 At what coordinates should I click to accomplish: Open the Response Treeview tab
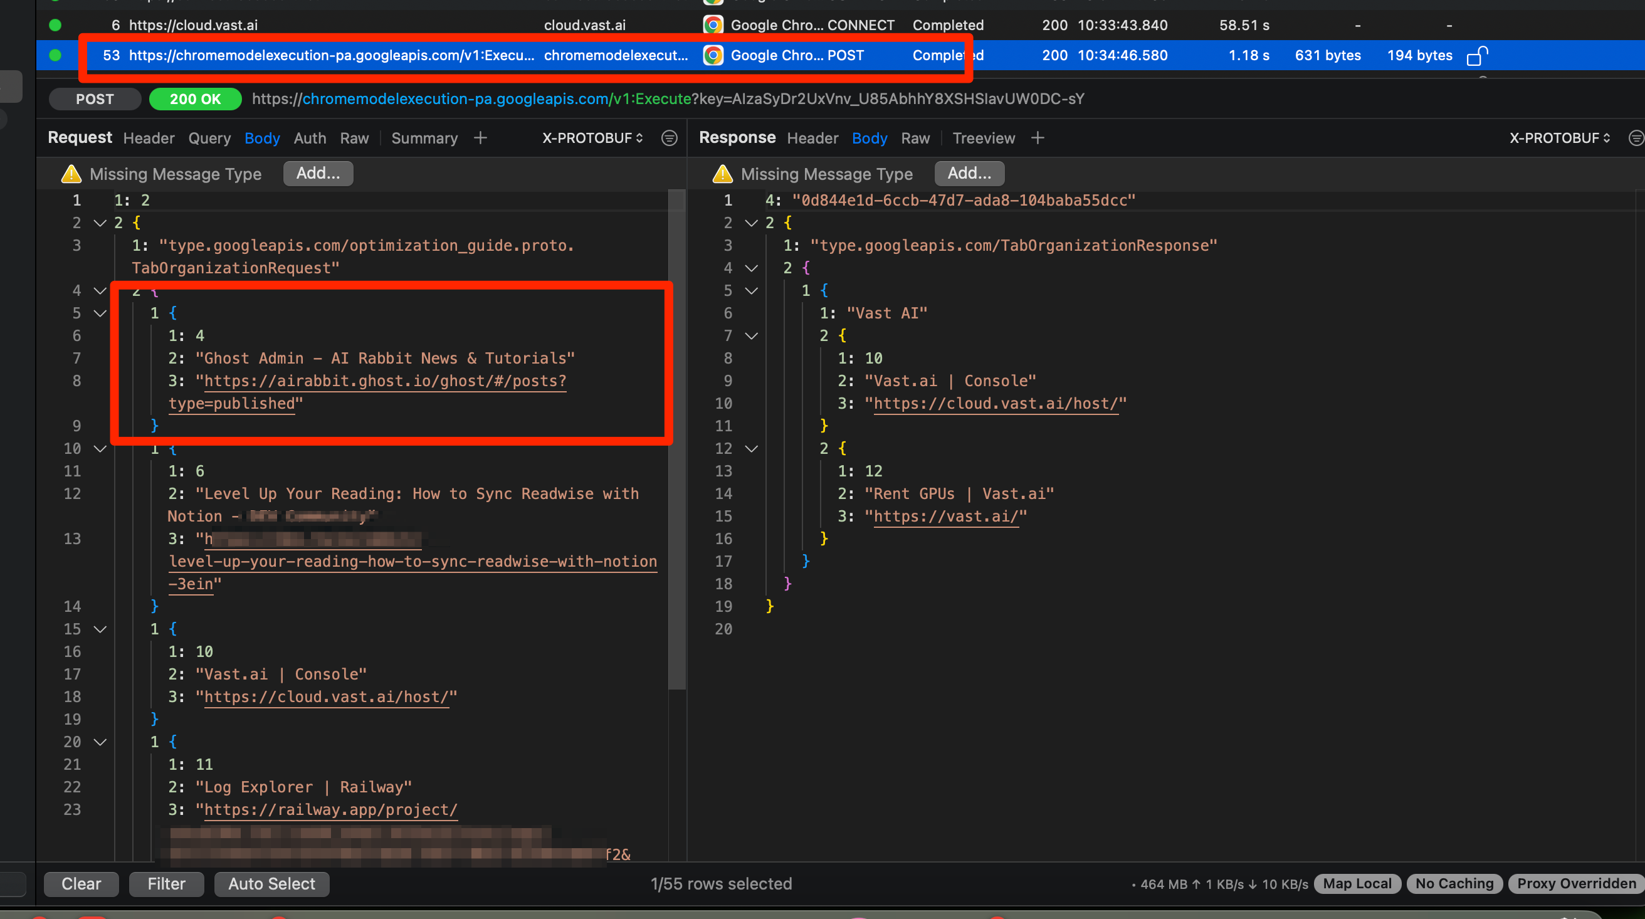(983, 138)
